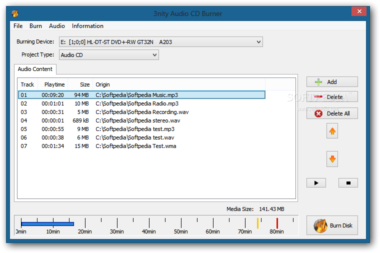Open the Audio menu

(x=57, y=26)
